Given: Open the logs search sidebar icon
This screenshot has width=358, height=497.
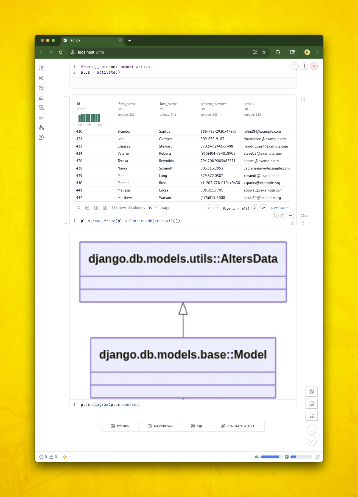Looking at the screenshot, I should point(41,118).
